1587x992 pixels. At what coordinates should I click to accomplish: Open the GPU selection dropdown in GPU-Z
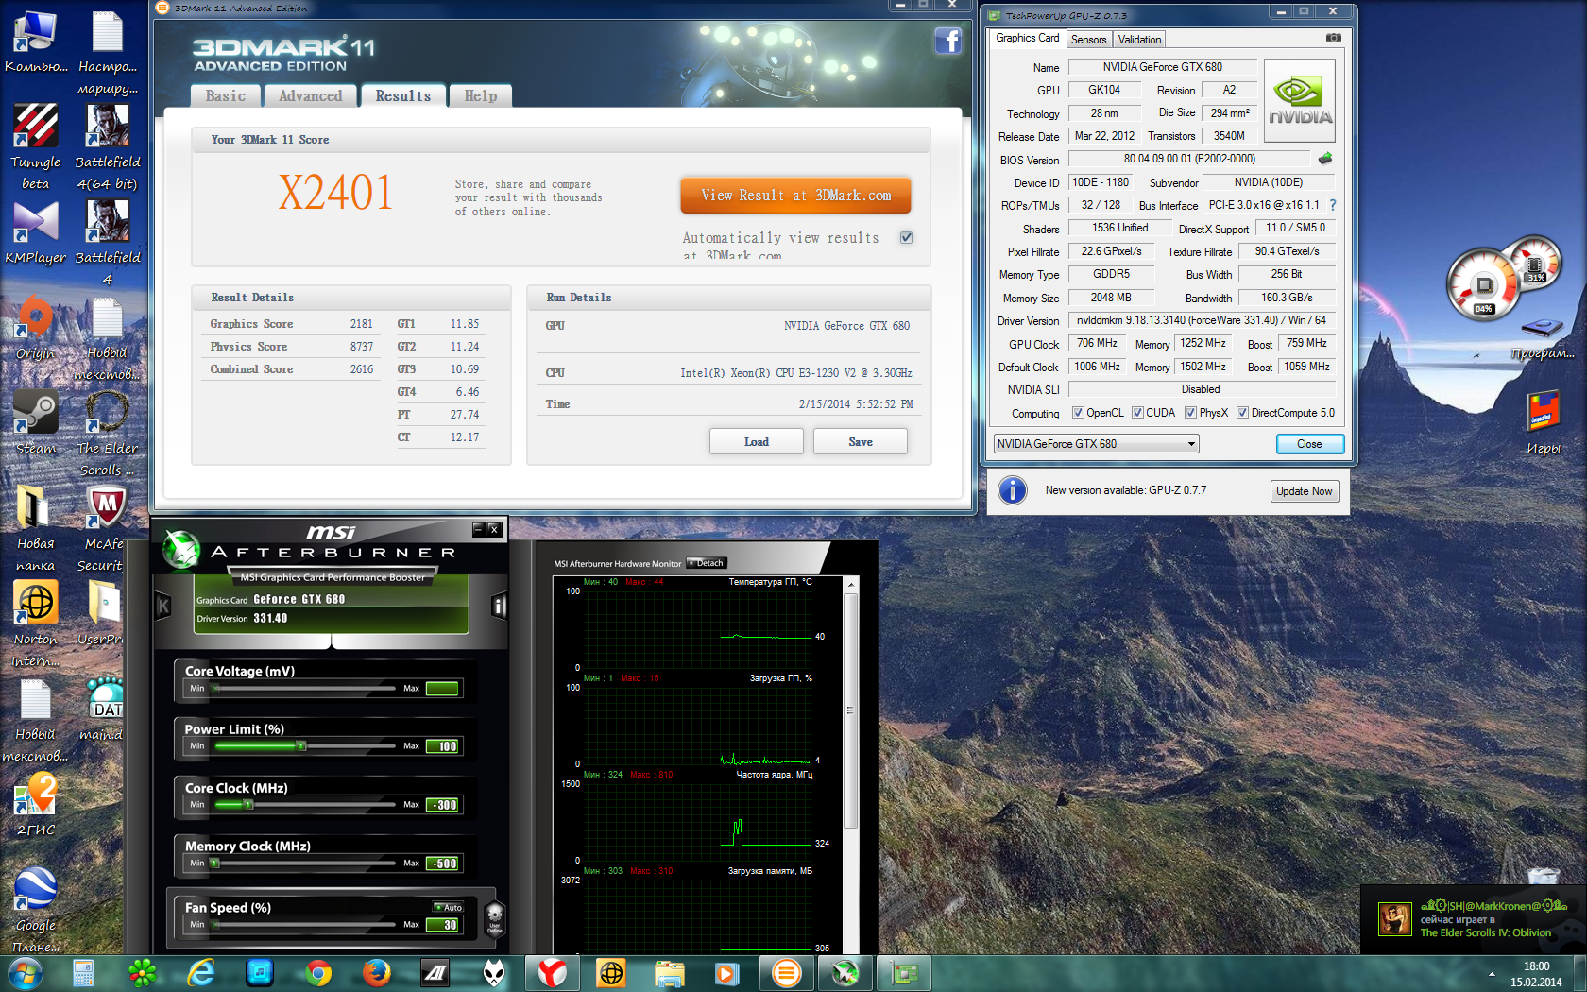(1096, 444)
